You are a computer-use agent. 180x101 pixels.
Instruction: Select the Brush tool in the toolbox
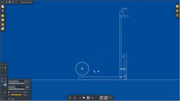click(x=2, y=75)
